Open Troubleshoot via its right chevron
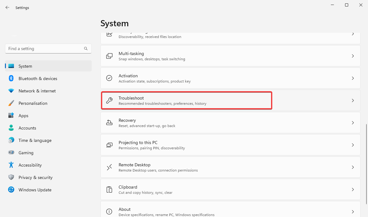This screenshot has height=217, width=368. pos(353,100)
